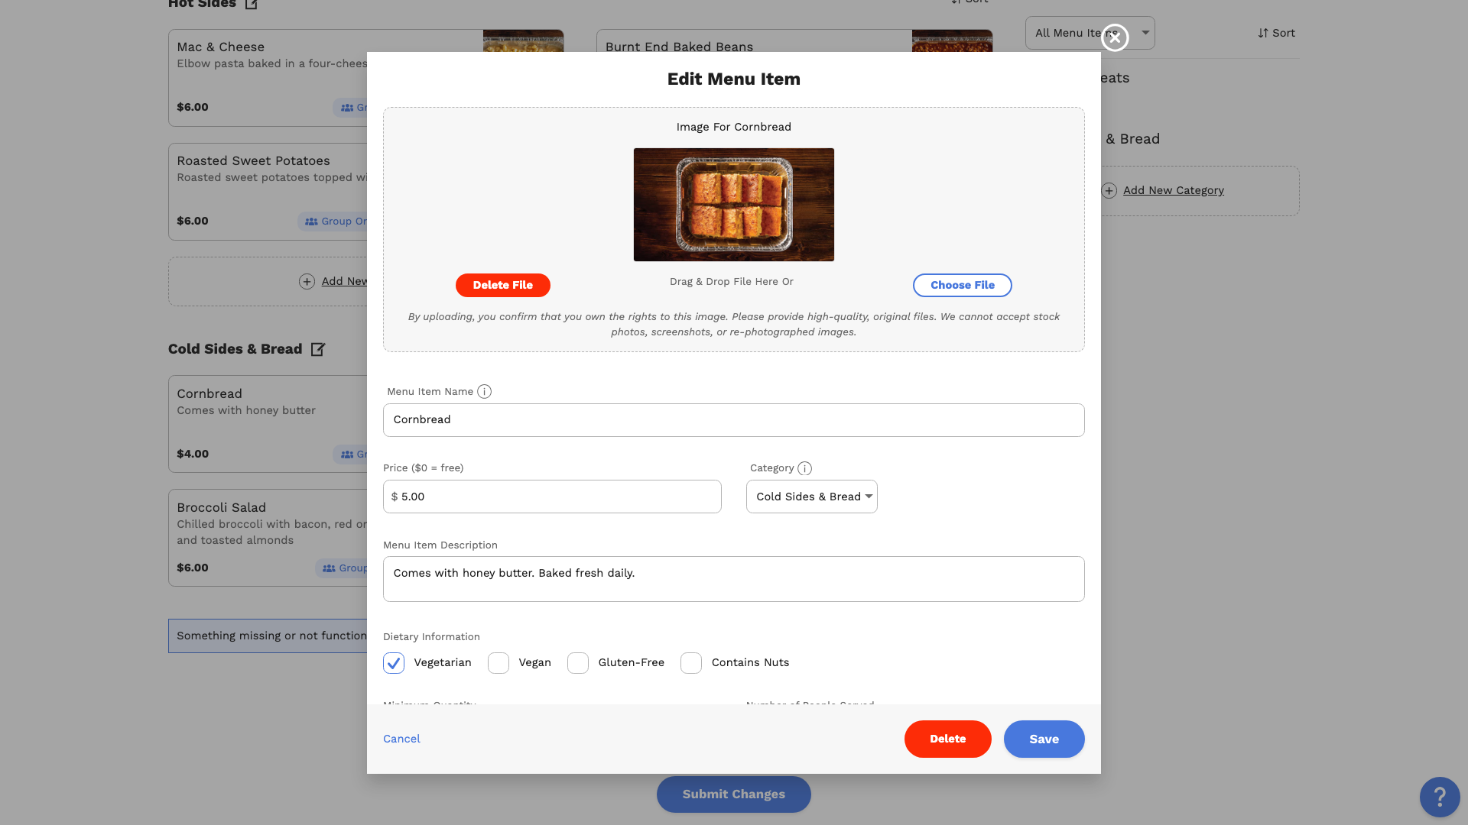Click the Menu Item Description text area
1468x825 pixels.
pyautogui.click(x=734, y=579)
